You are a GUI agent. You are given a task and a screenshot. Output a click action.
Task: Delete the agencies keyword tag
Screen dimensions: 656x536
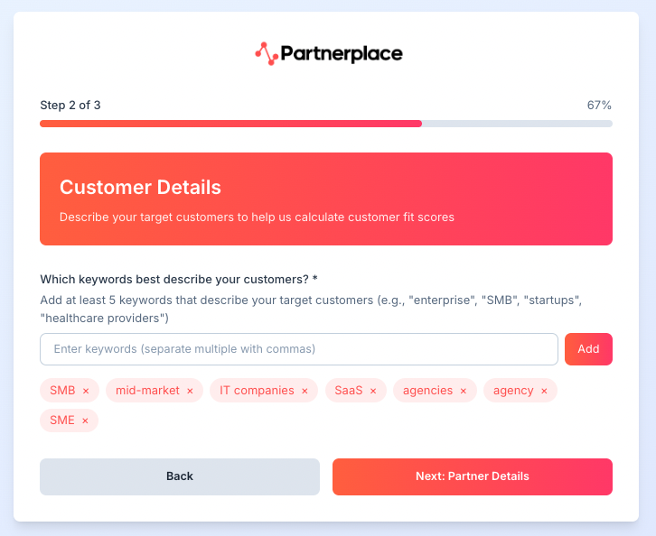[464, 391]
